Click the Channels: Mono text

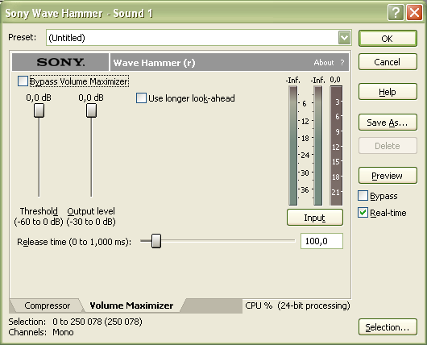41,332
